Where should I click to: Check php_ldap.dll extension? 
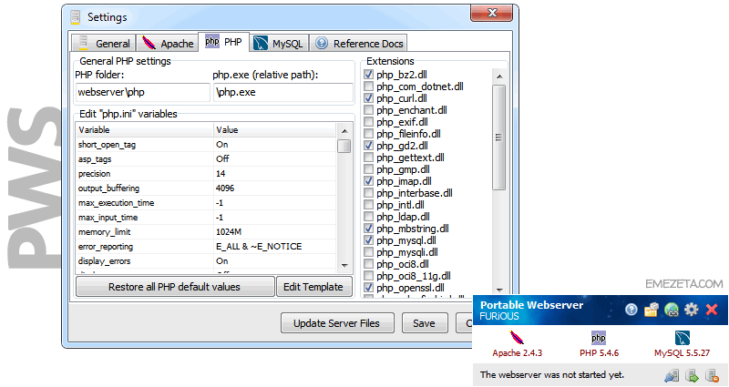(x=369, y=217)
